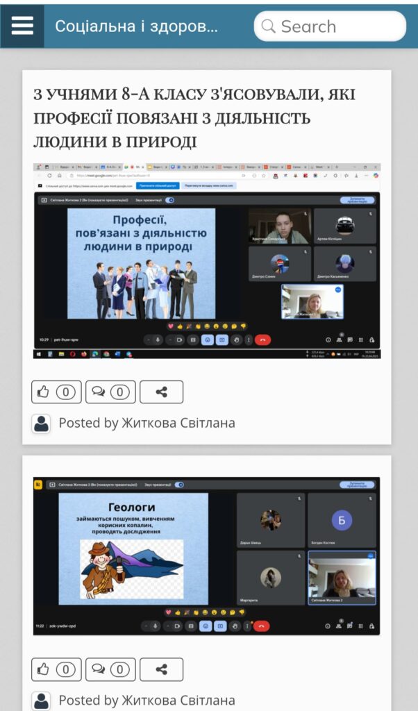Open Житкова Світлана profile under 8-А класу post

click(178, 423)
